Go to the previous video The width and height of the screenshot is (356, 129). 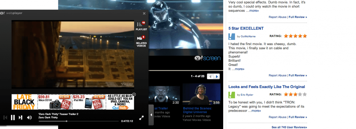(x=5, y=118)
